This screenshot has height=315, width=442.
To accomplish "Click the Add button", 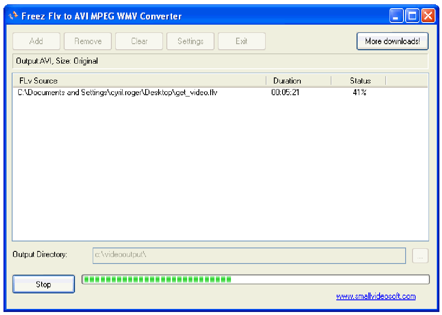I will (x=36, y=41).
